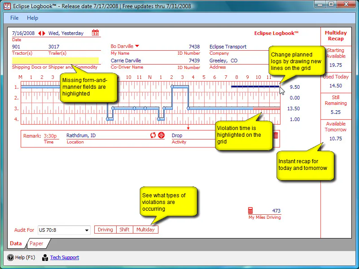Toggle the Multiday violation filter
359x269 pixels.
tap(145, 230)
